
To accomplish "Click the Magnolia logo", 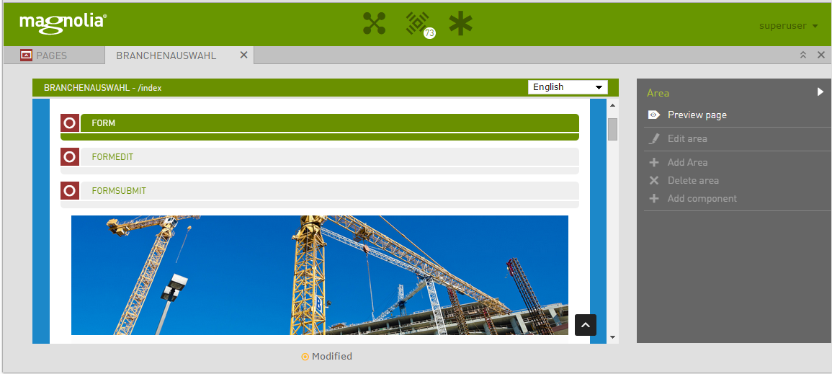I will click(63, 23).
